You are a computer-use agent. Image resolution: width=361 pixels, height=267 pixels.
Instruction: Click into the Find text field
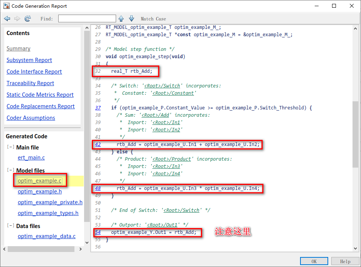[87, 18]
